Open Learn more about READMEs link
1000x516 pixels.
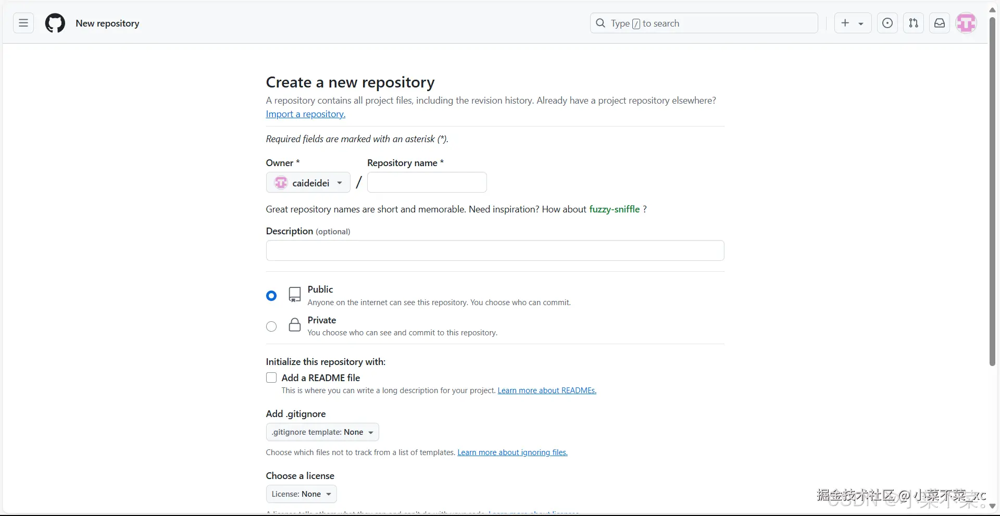[547, 391]
